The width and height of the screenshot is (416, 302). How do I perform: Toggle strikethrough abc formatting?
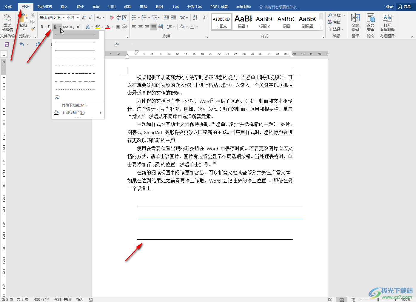[65, 27]
